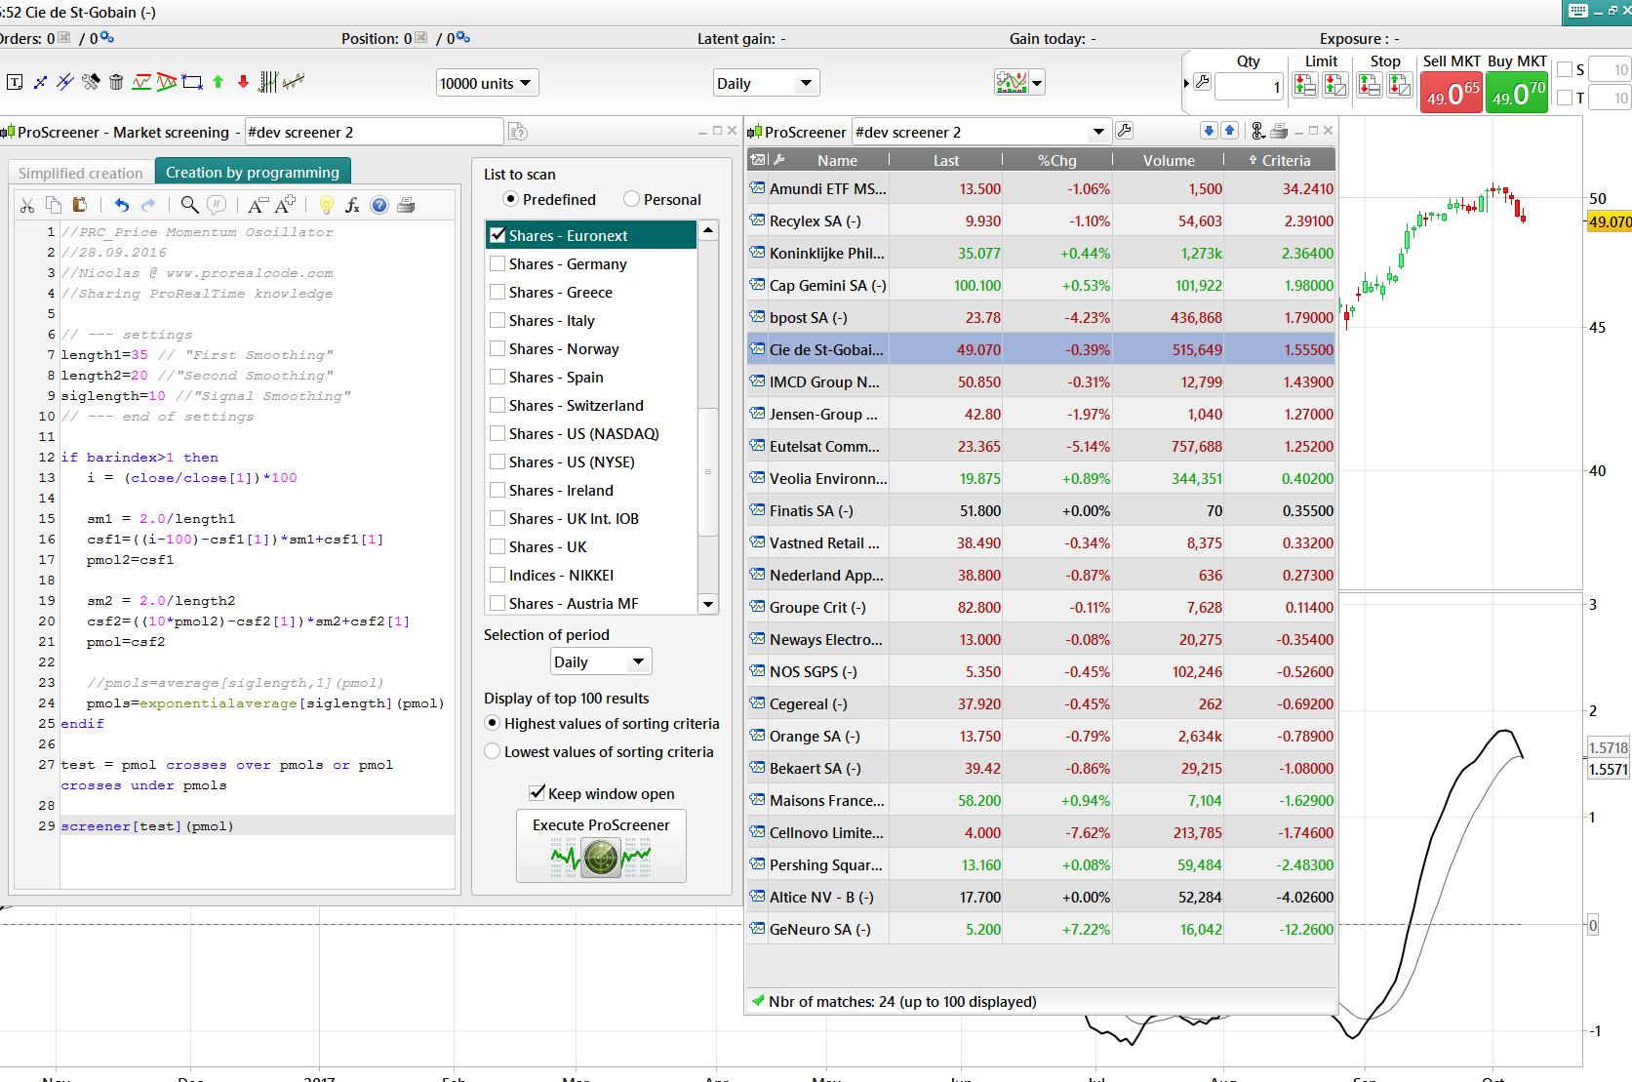
Task: Select the Predefined list option
Action: (510, 199)
